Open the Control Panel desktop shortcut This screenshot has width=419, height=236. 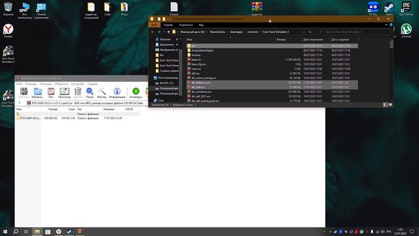[41, 10]
